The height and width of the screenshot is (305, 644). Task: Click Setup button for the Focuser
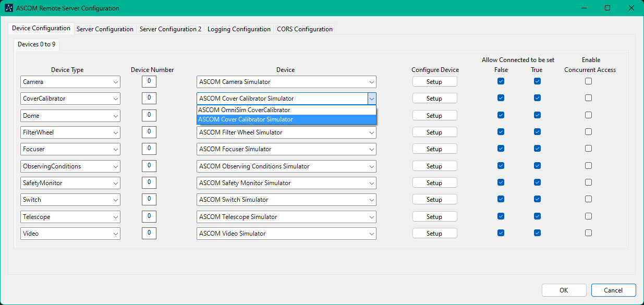pos(434,149)
